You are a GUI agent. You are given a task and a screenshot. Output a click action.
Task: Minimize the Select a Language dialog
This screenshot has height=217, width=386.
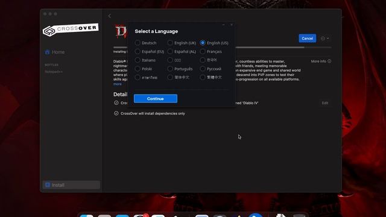pyautogui.click(x=224, y=25)
